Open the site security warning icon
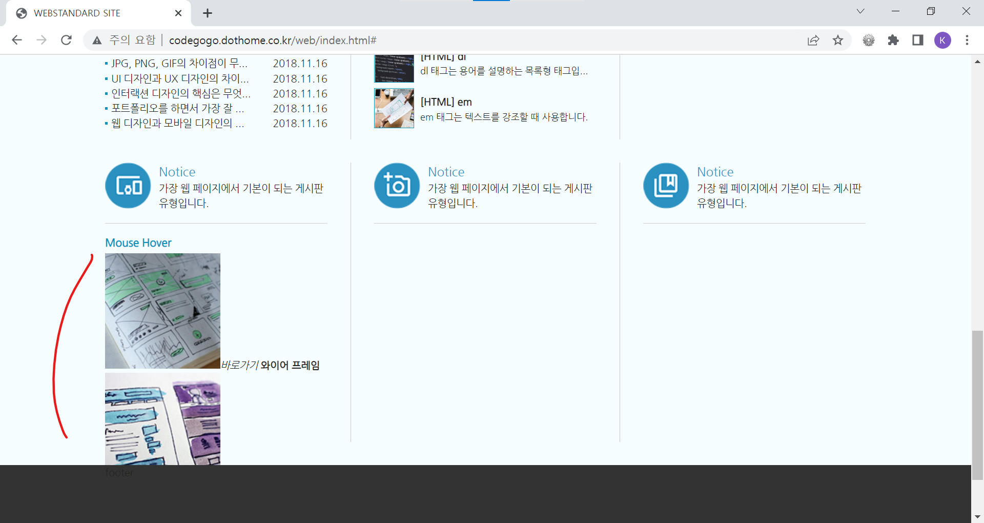This screenshot has width=984, height=523. (97, 40)
